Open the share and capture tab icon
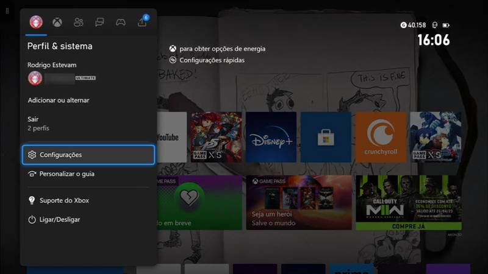Screen dimensions: 488x274 [142, 21]
